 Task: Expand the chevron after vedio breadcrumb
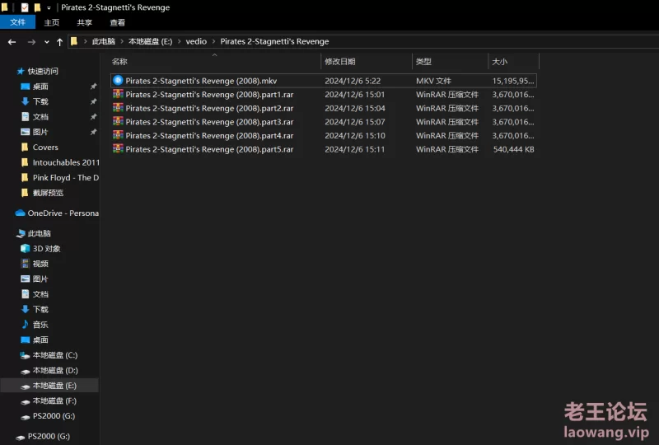pos(213,41)
